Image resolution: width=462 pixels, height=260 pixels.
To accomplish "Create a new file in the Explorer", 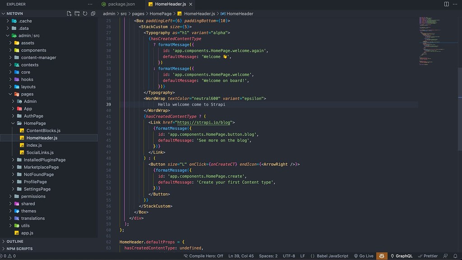I will pos(69,14).
